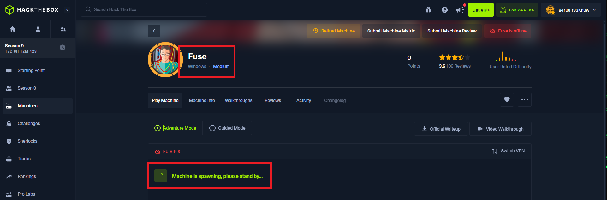Image resolution: width=607 pixels, height=200 pixels.
Task: Click the gift box icon in header
Action: (428, 10)
